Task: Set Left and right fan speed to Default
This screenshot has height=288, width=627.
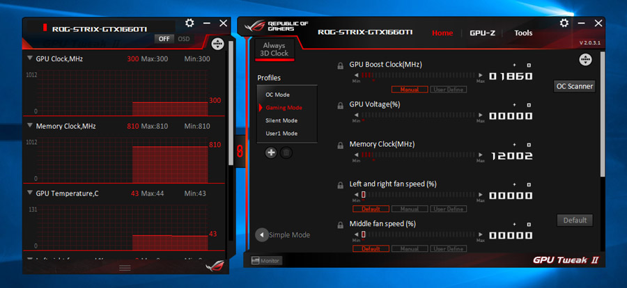Action: click(x=371, y=209)
